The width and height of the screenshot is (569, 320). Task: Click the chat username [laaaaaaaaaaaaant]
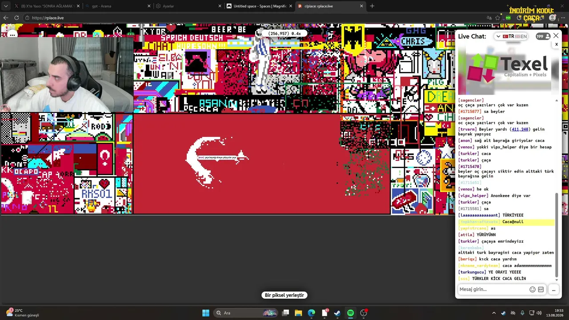click(479, 215)
